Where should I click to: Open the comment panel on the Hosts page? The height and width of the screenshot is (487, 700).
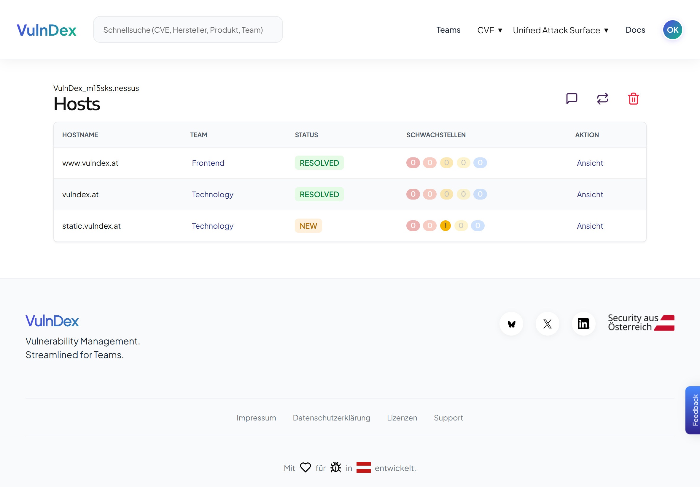(572, 98)
